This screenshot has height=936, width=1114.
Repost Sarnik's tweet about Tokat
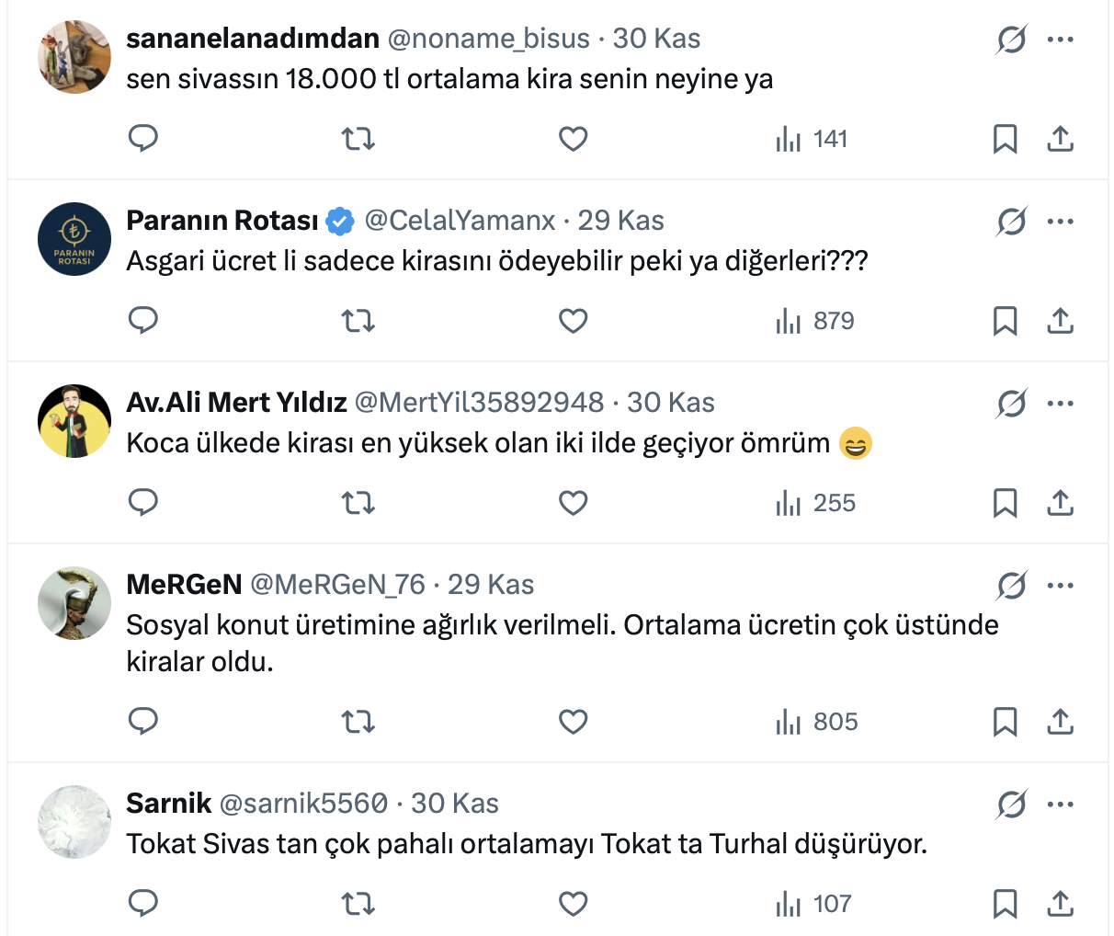pos(358,904)
